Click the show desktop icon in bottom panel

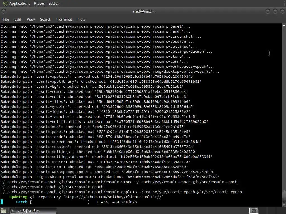click(3, 211)
